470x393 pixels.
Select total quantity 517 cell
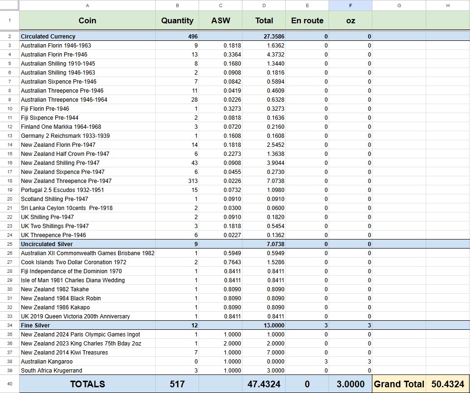tap(177, 384)
